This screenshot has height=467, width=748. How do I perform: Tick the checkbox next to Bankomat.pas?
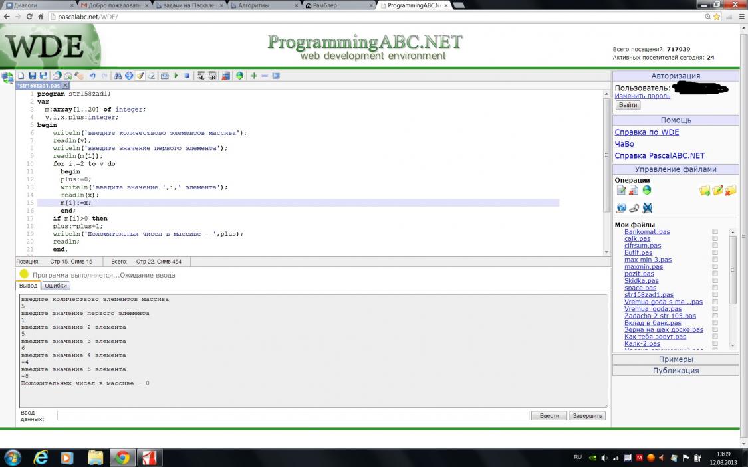(x=715, y=232)
